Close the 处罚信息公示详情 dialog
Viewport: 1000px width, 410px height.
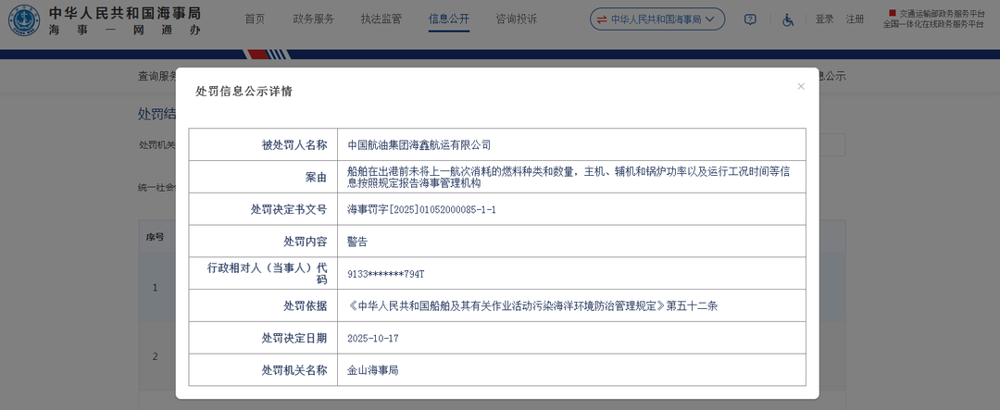[801, 86]
